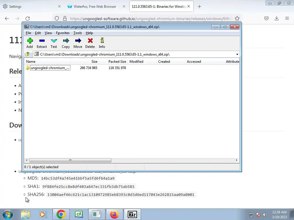
Task: Click the volume speaker tray icon
Action: [x=265, y=215]
